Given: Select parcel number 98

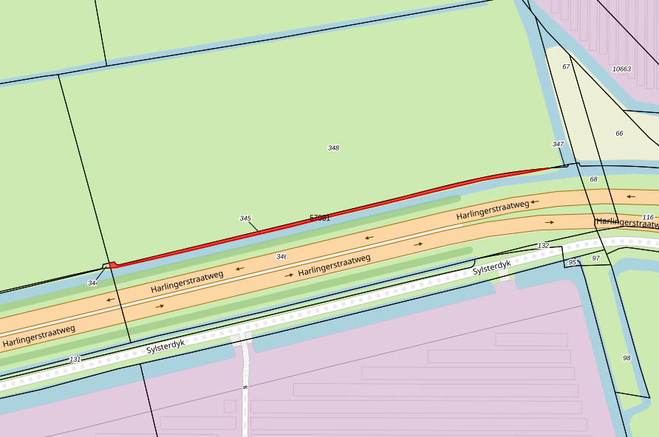Looking at the screenshot, I should [x=626, y=358].
